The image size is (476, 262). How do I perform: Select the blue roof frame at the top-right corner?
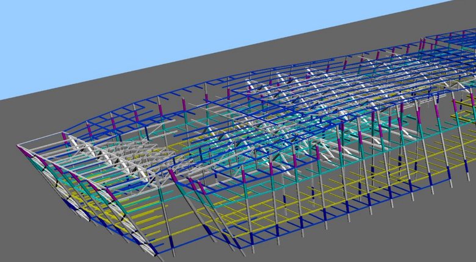[x=452, y=35]
